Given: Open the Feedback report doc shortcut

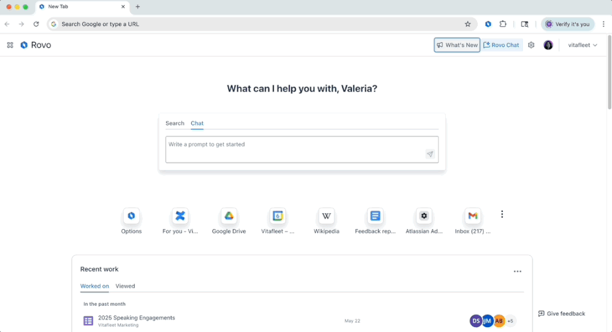Looking at the screenshot, I should coord(375,221).
